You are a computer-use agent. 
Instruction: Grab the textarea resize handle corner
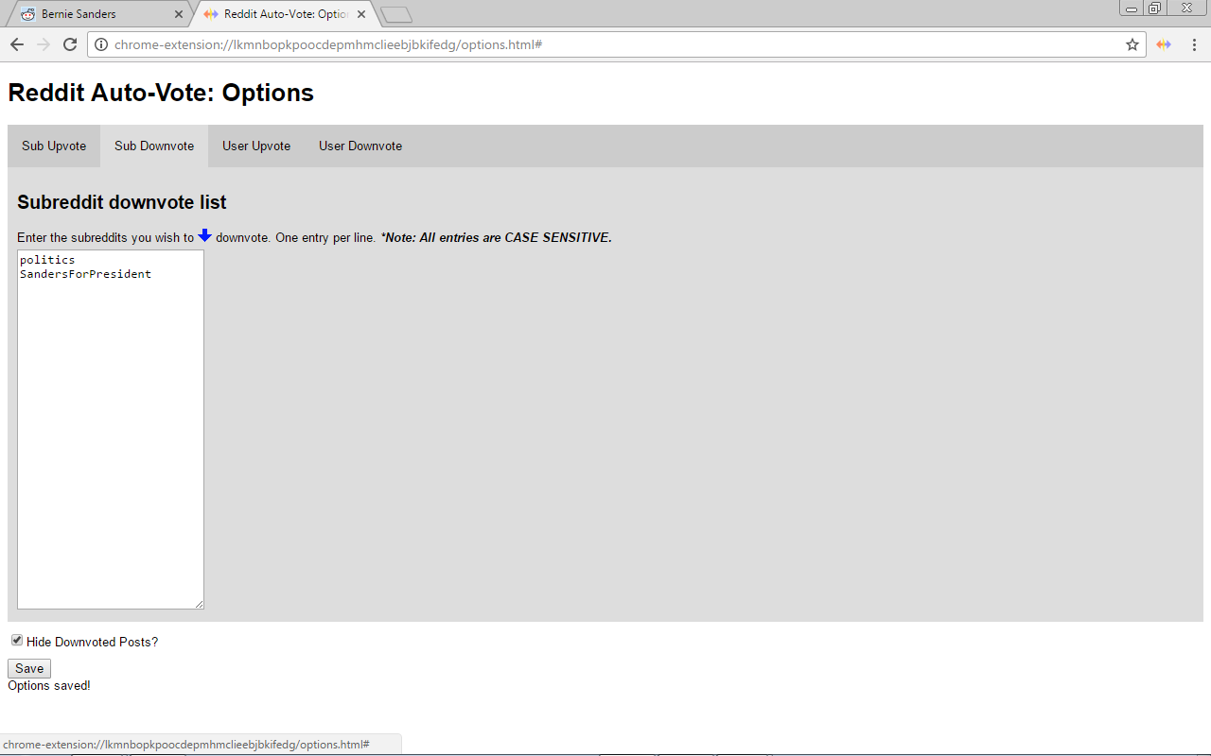pos(199,604)
